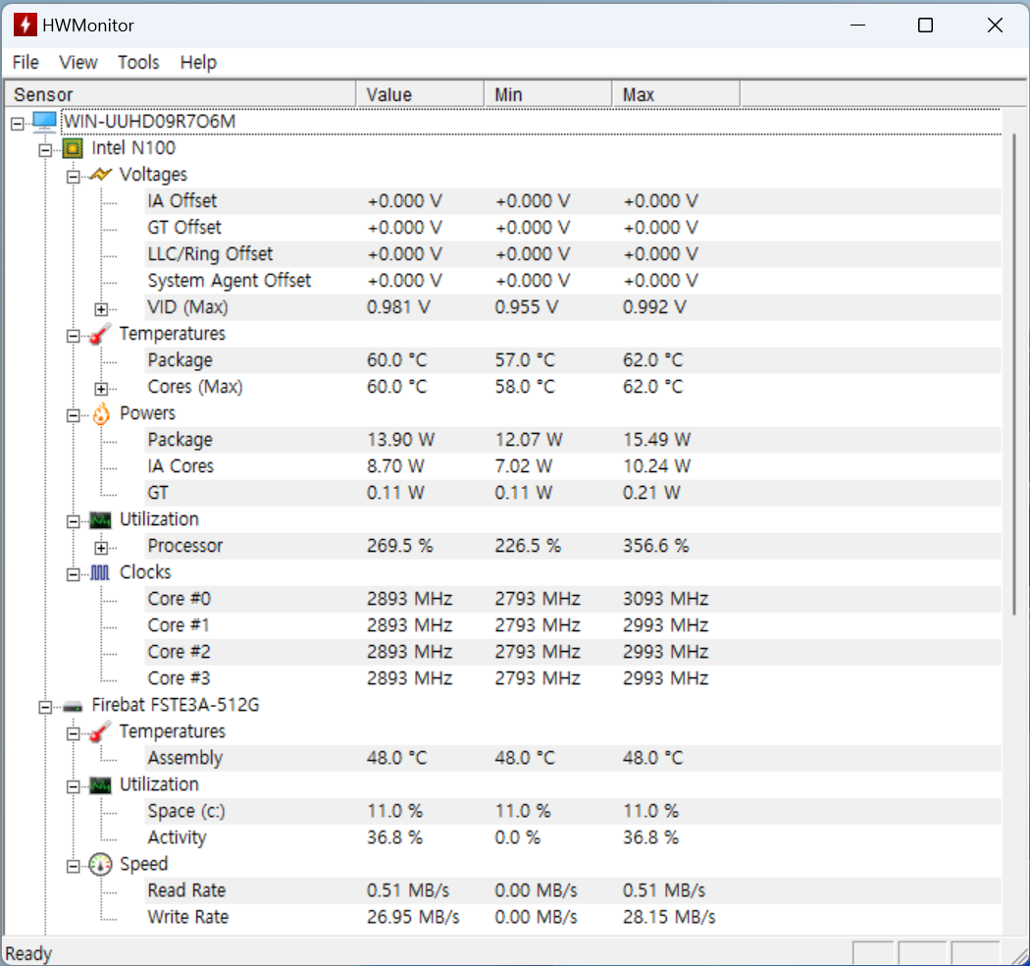Viewport: 1030px width, 966px height.
Task: Collapse the Intel N100 Temperatures group
Action: [73, 336]
